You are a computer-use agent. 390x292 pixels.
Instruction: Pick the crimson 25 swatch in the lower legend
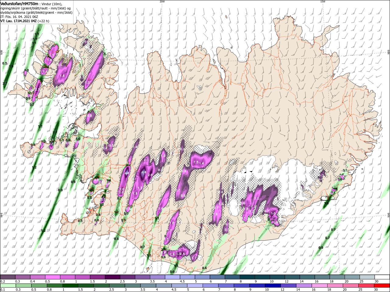(366, 286)
